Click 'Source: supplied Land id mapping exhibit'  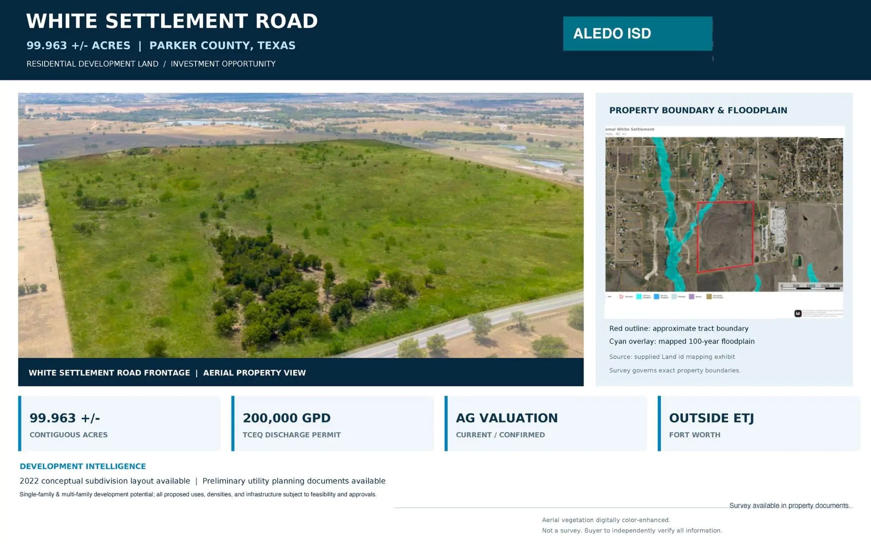pyautogui.click(x=672, y=357)
